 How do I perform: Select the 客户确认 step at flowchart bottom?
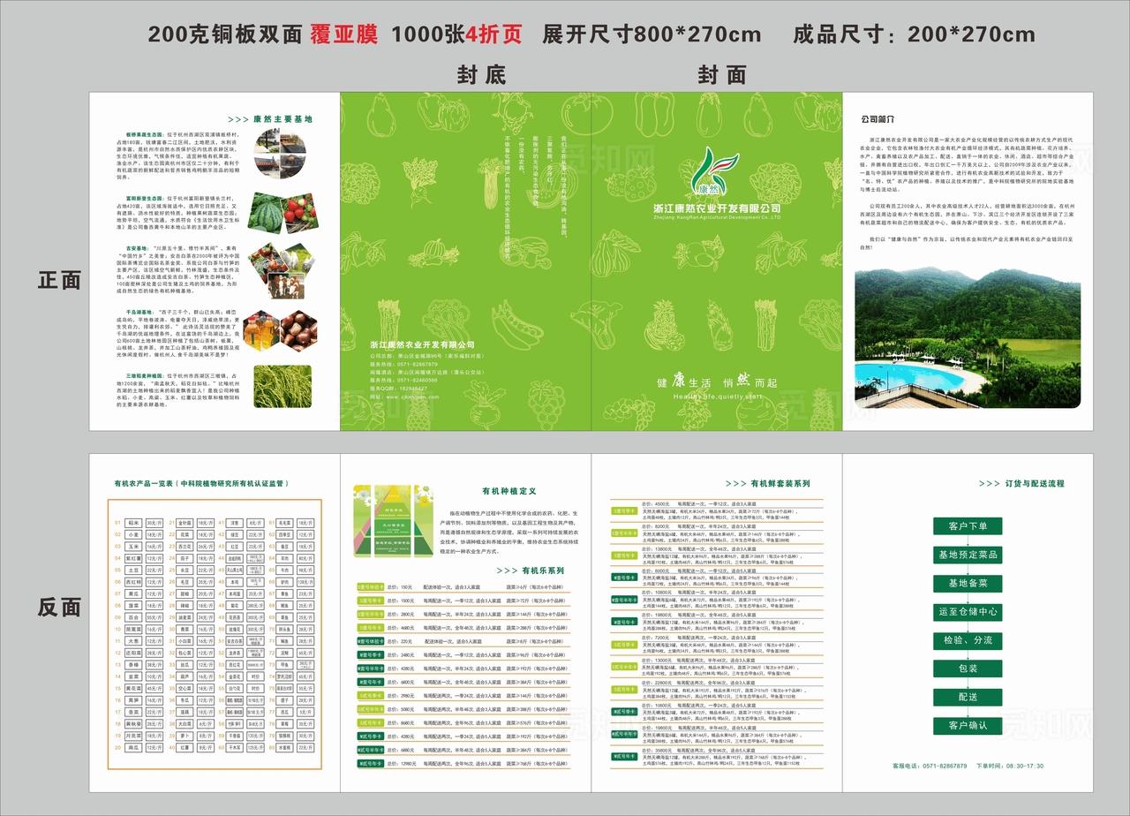coord(968,722)
